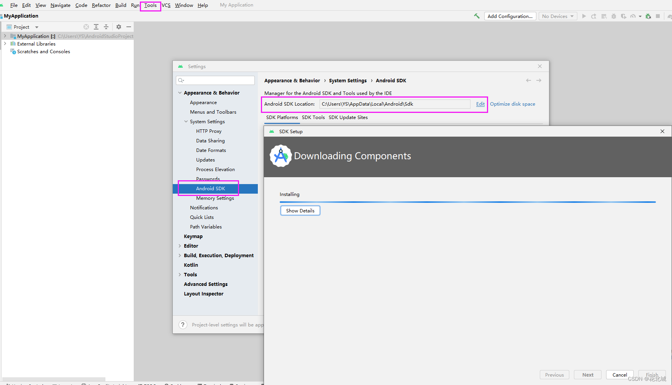Hide the Project tool window
The width and height of the screenshot is (672, 385).
pos(129,27)
